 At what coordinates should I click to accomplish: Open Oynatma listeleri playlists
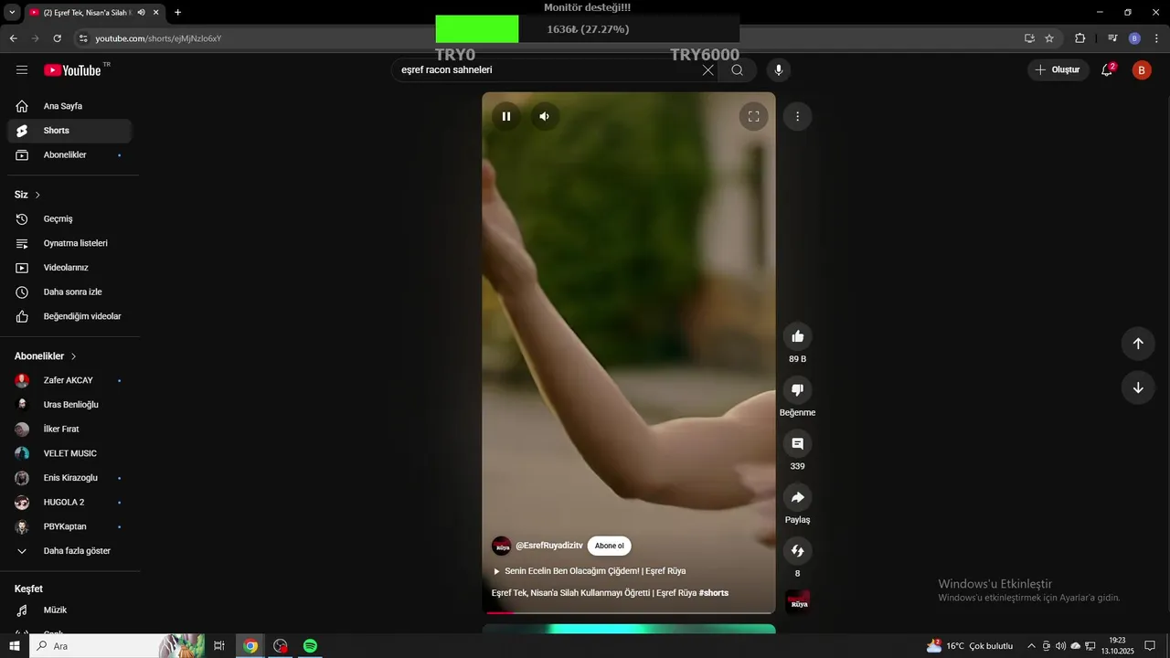[x=69, y=243]
